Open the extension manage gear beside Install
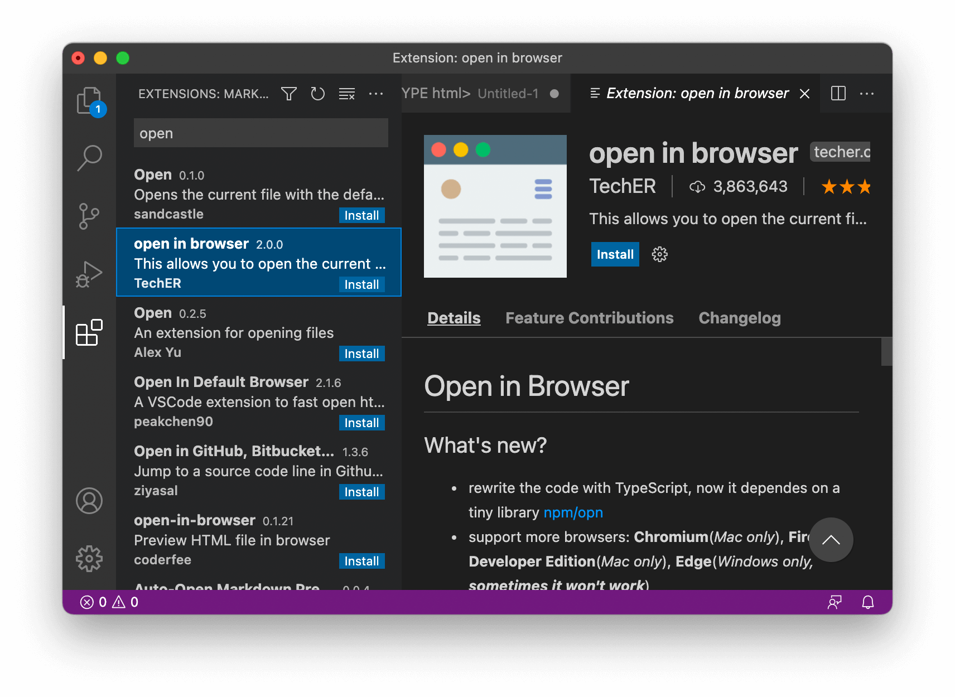The image size is (955, 697). click(x=660, y=254)
